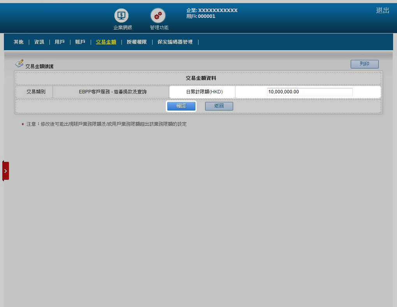Screen dimensions: 397x307
Task: Open the 企業網銀 monitor icon
Action: 121,16
